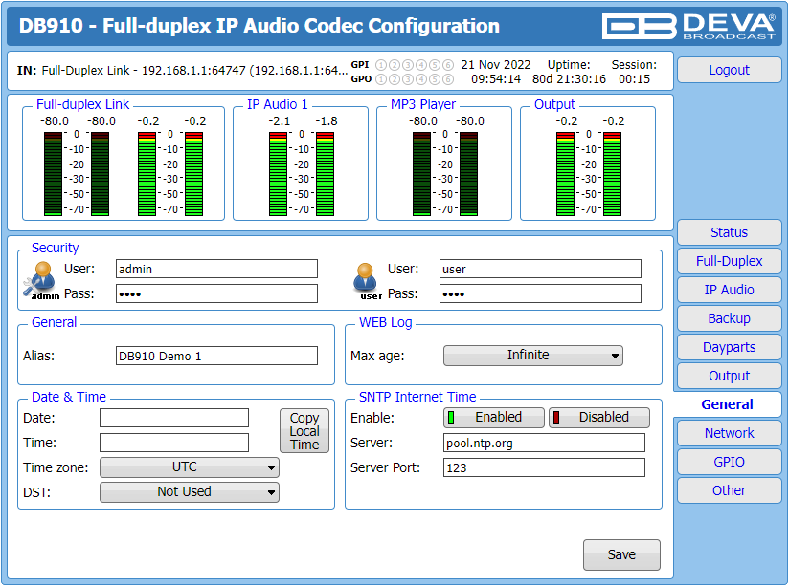The image size is (789, 586).
Task: Click the DEVA Broadcast logo
Action: click(688, 26)
